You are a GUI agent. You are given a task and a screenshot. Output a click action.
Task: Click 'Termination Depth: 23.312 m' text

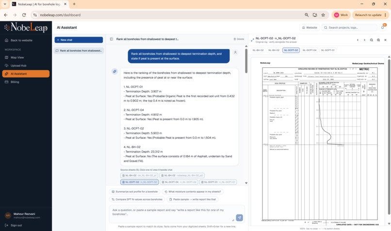pos(144,152)
